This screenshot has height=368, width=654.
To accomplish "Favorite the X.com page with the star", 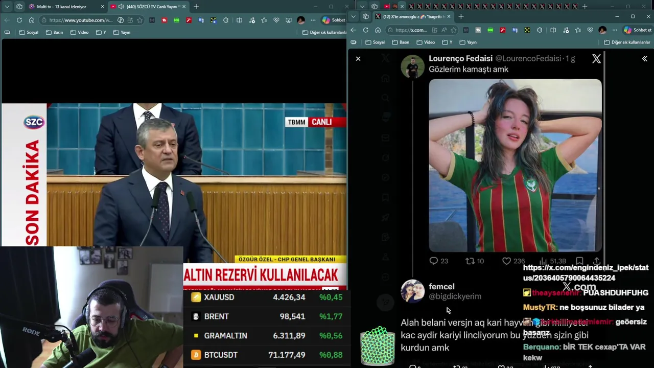I will click(454, 30).
